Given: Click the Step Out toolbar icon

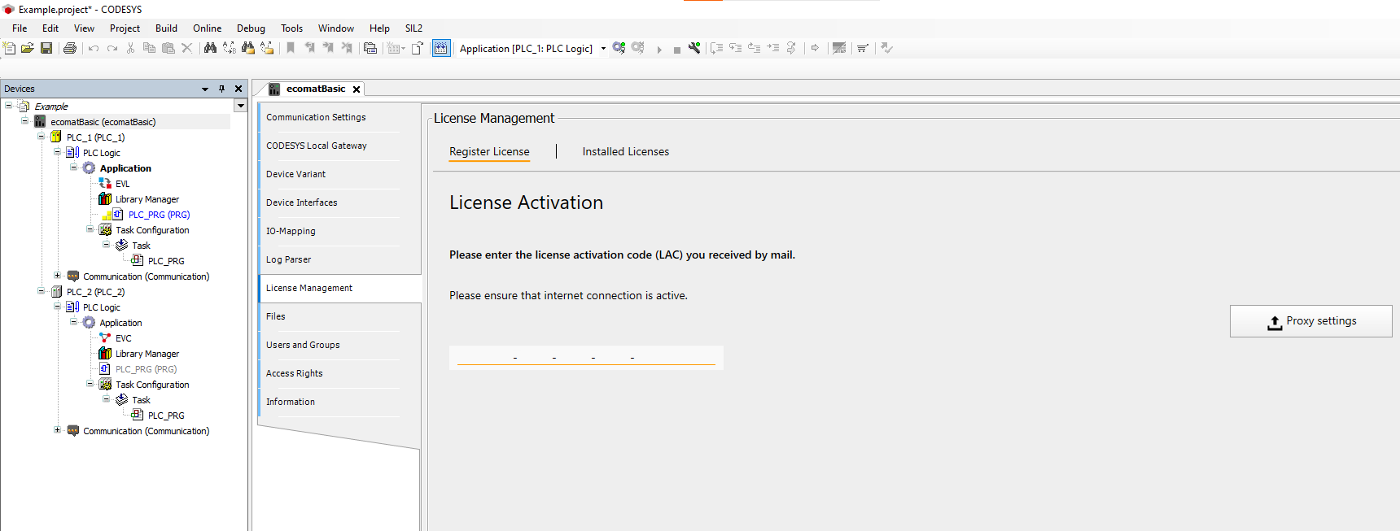Looking at the screenshot, I should pyautogui.click(x=755, y=48).
